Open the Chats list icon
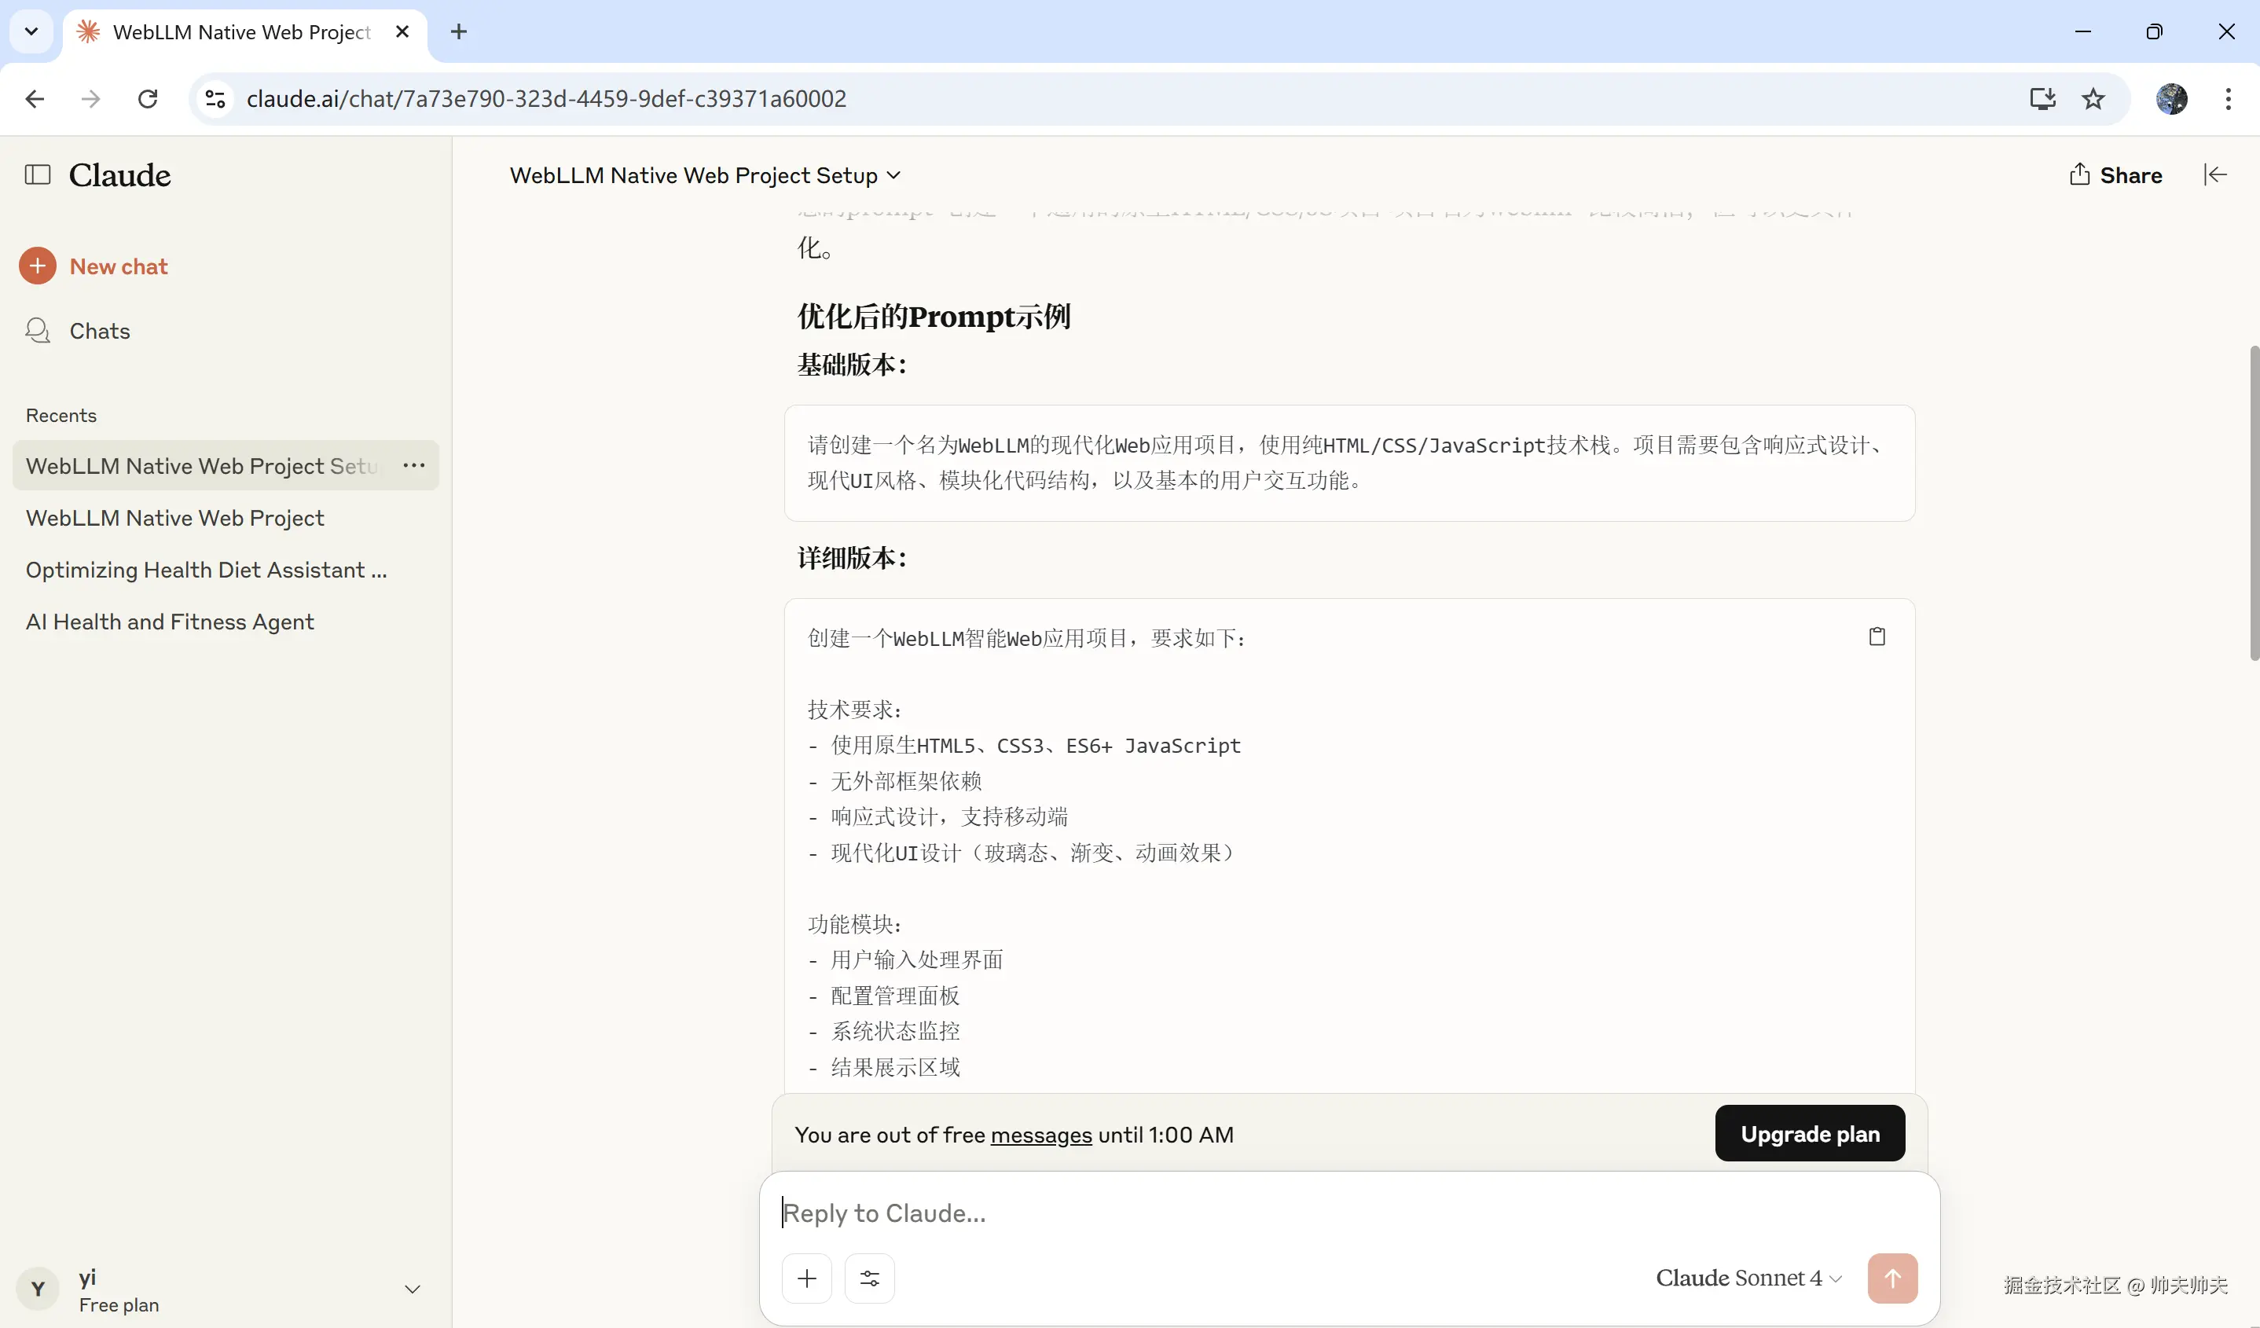The width and height of the screenshot is (2260, 1328). click(38, 331)
